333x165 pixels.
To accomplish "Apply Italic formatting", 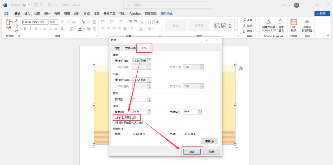I will 30,29.
